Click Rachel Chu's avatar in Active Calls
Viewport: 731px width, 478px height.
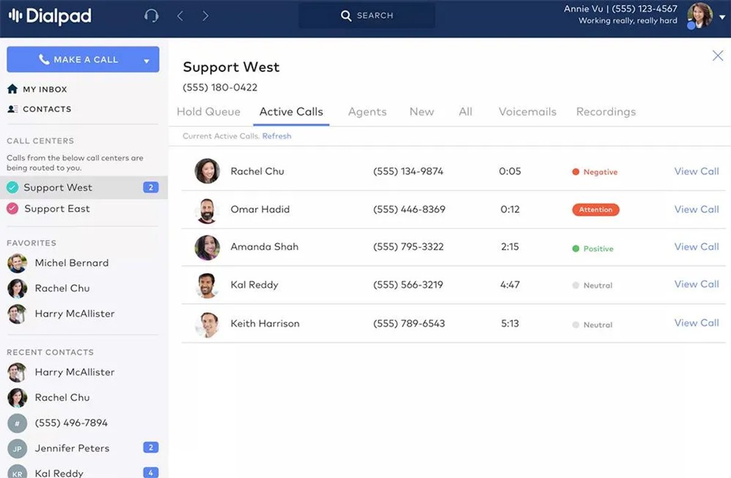[207, 171]
